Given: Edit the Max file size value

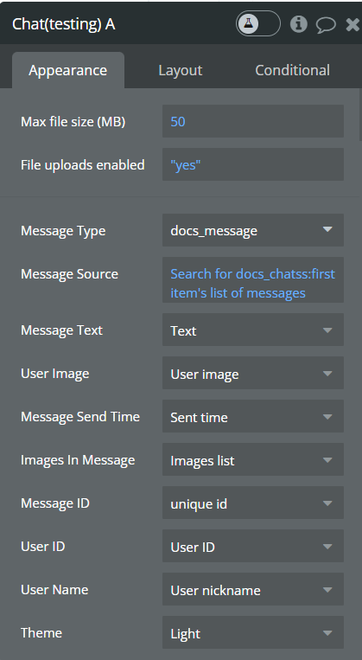Looking at the screenshot, I should click(253, 122).
